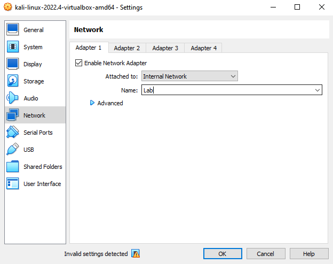Open the Display monitor icon
Image resolution: width=333 pixels, height=264 pixels.
tap(13, 64)
